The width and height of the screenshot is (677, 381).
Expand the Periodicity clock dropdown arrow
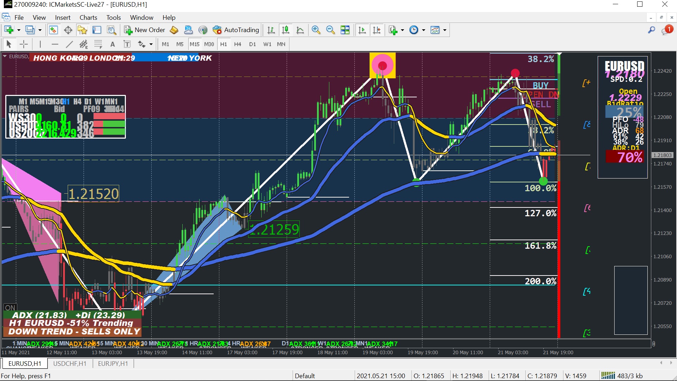coord(423,30)
